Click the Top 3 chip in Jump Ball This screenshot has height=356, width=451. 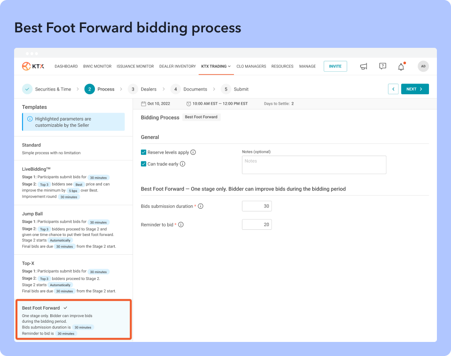pyautogui.click(x=44, y=229)
